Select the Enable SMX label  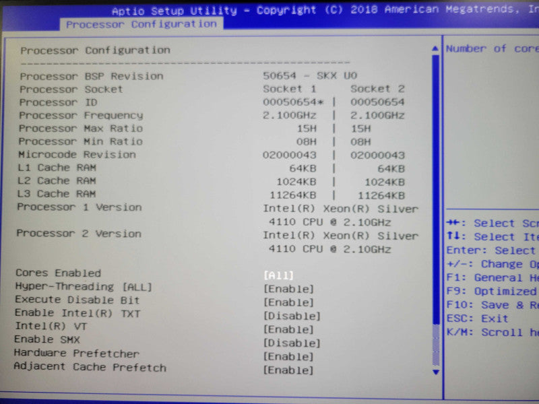(x=46, y=340)
